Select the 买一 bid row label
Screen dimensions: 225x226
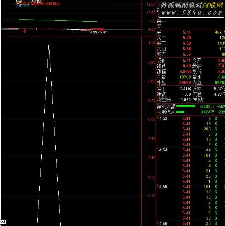click(161, 32)
